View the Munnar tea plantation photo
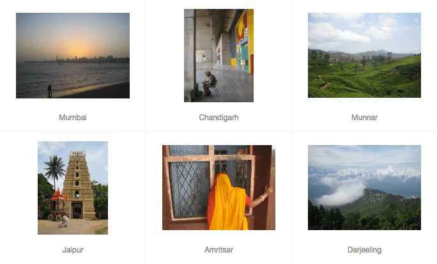437x264 pixels. tap(364, 55)
